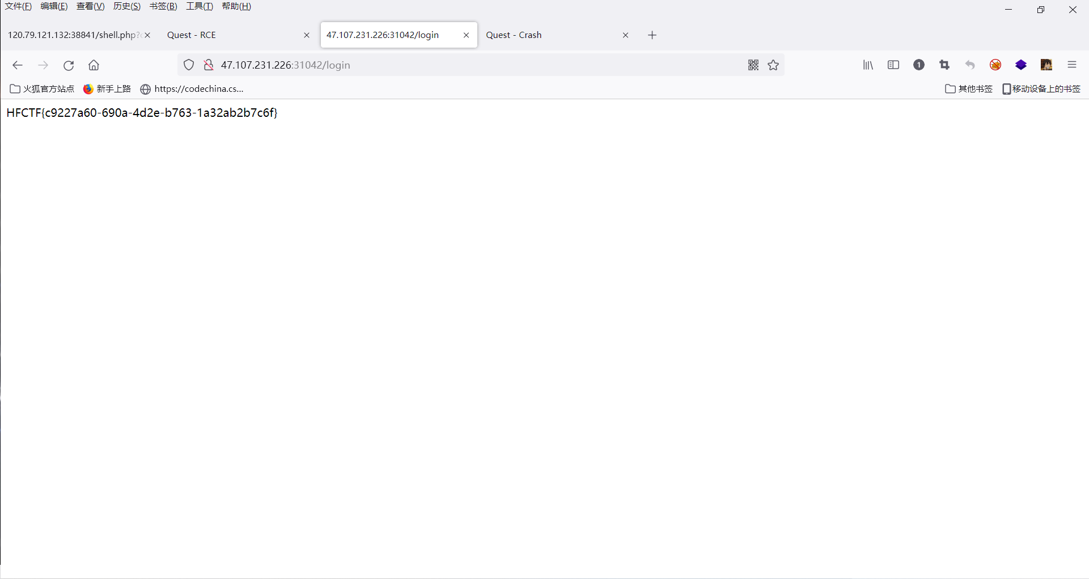Expand the 其他书签 bookmarks folder
Viewport: 1089px width, 579px height.
pos(969,89)
